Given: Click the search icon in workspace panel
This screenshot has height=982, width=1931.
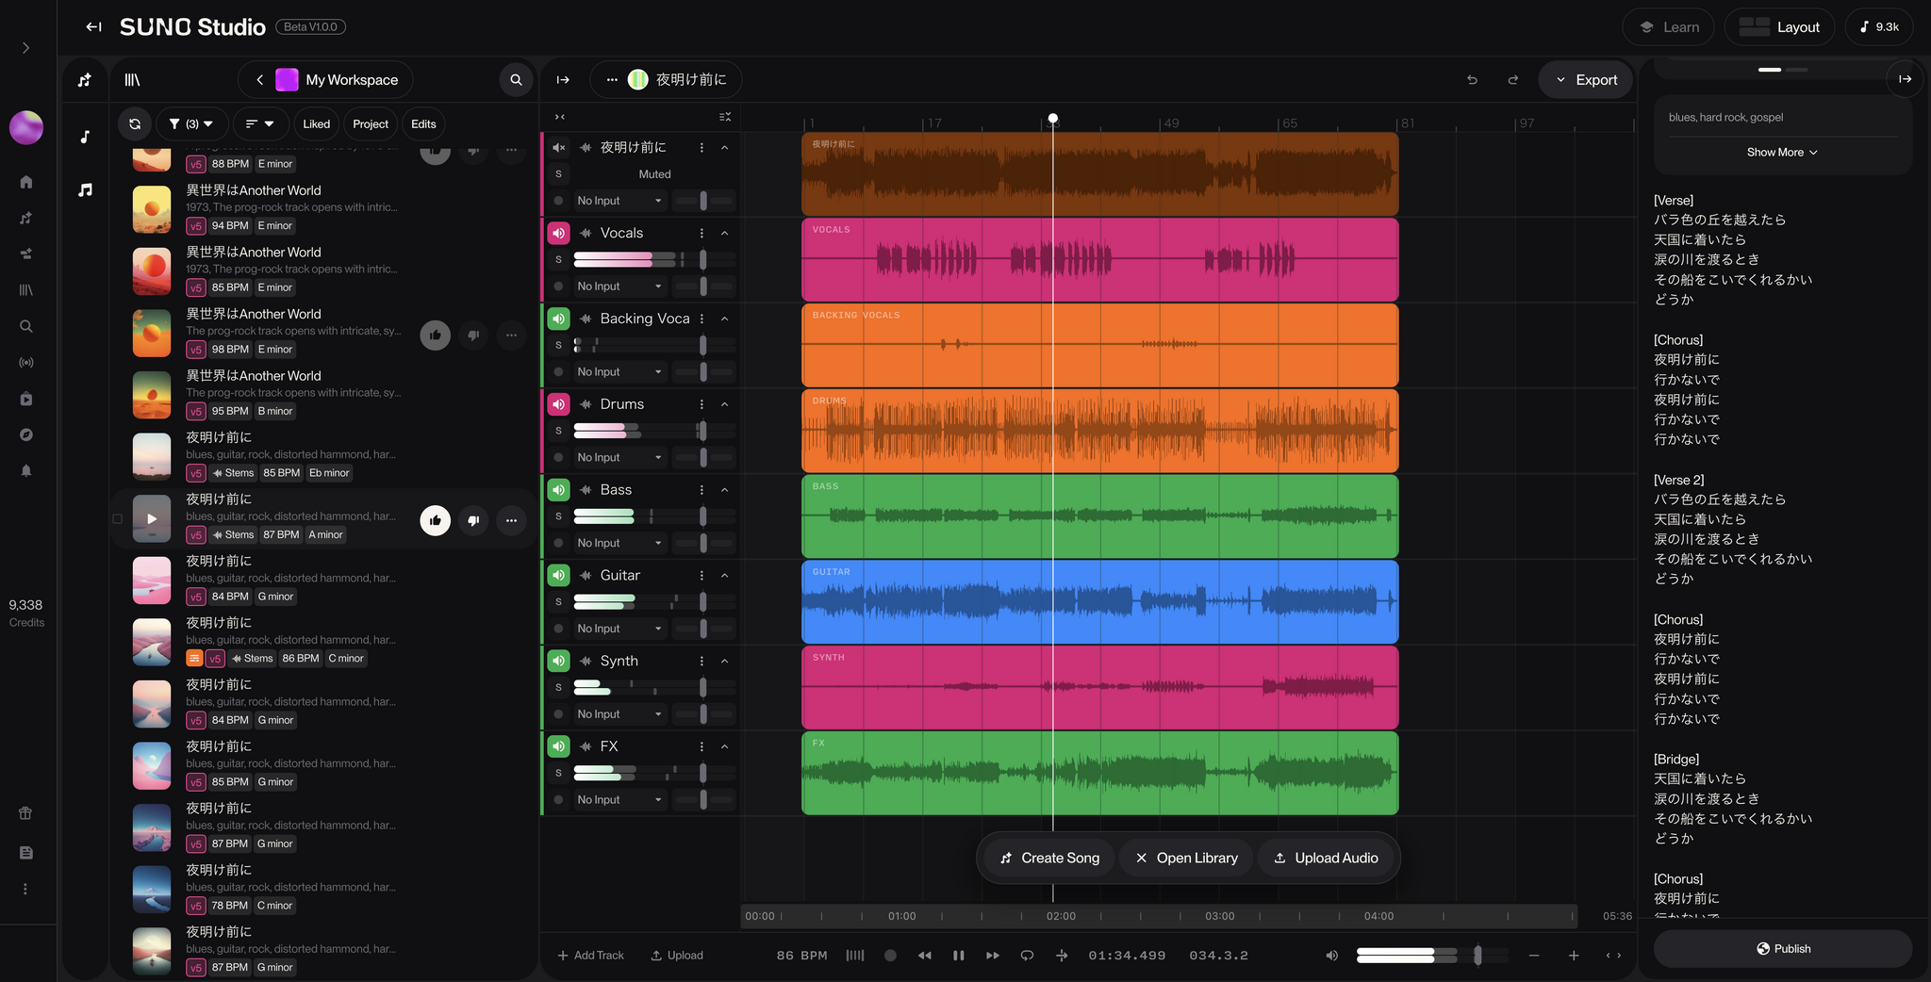Looking at the screenshot, I should (x=516, y=80).
